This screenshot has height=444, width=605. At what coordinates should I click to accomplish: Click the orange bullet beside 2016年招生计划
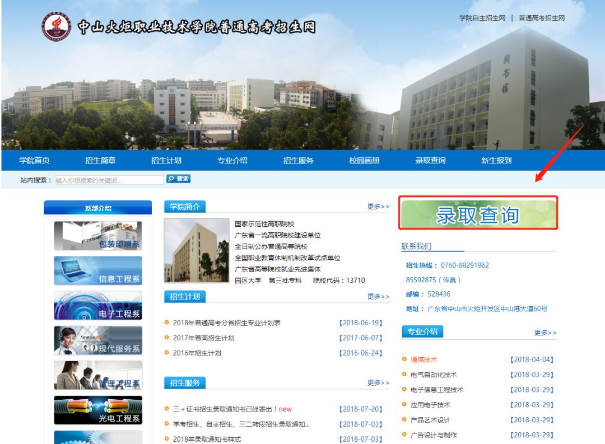point(167,353)
